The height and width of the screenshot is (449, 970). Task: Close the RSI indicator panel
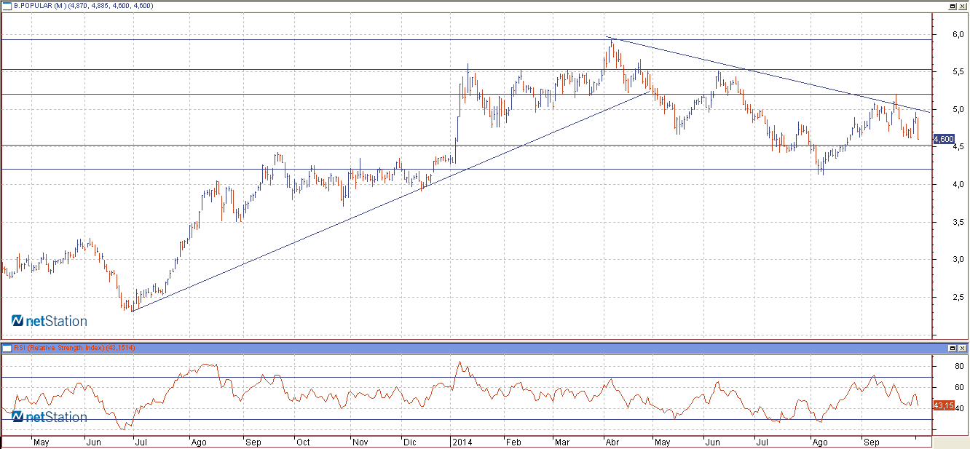tap(962, 349)
